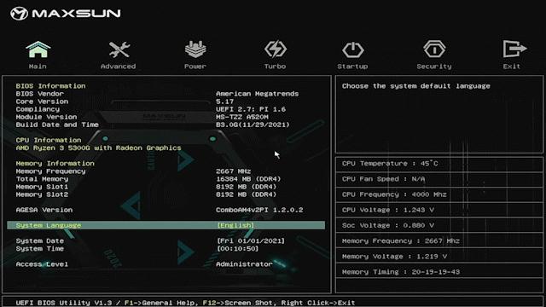
Task: Click the Administrator value
Action: 244,264
